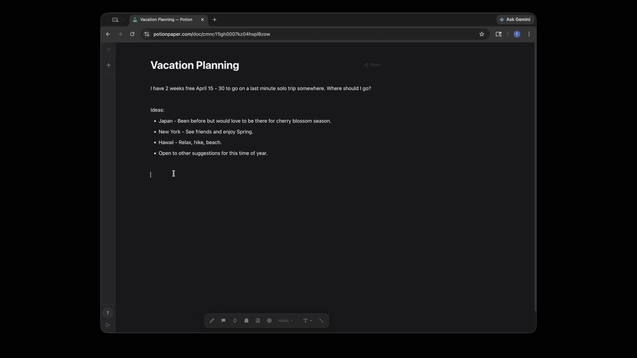The height and width of the screenshot is (358, 637).
Task: Click the Ask Gemini button
Action: (x=515, y=20)
